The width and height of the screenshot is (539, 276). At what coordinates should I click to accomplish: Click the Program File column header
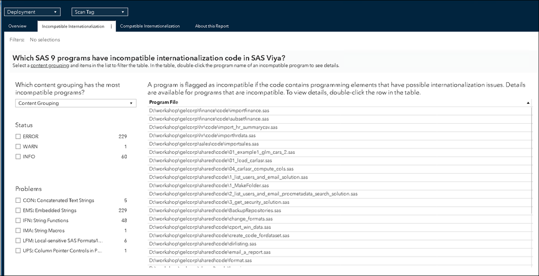click(164, 102)
